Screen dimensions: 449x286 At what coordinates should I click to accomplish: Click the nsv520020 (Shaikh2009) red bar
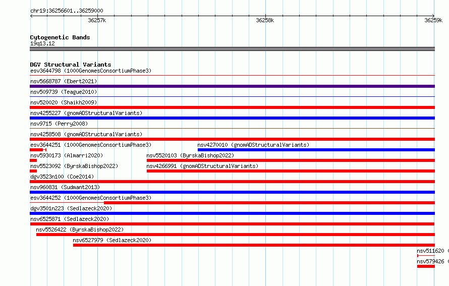(232, 107)
